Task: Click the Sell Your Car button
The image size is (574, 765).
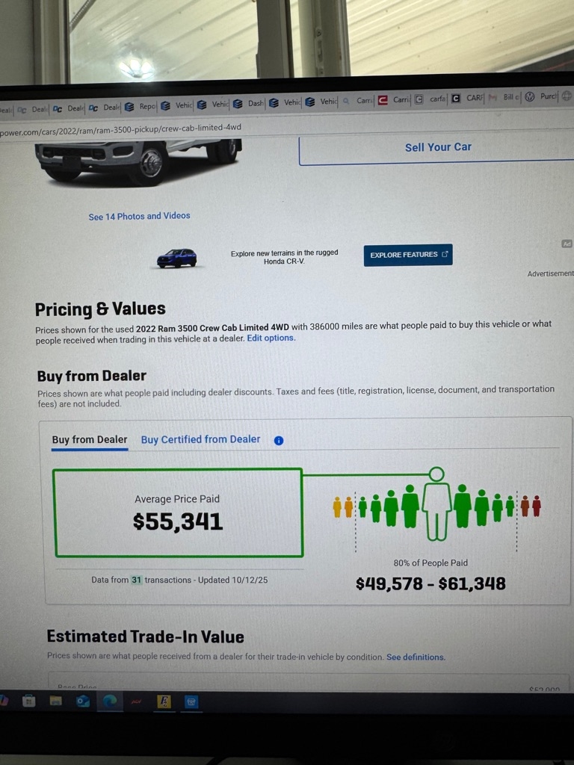Action: [x=438, y=147]
